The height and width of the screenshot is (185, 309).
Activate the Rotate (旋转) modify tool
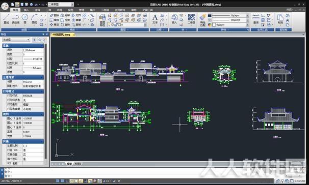[x=65, y=24]
